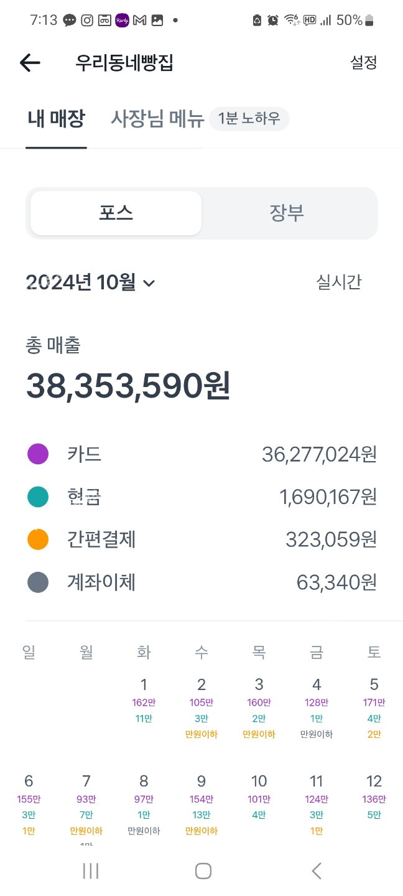Screen dimensions: 403x896
Task: Tap the Android navigation back chevron
Action: tap(317, 871)
